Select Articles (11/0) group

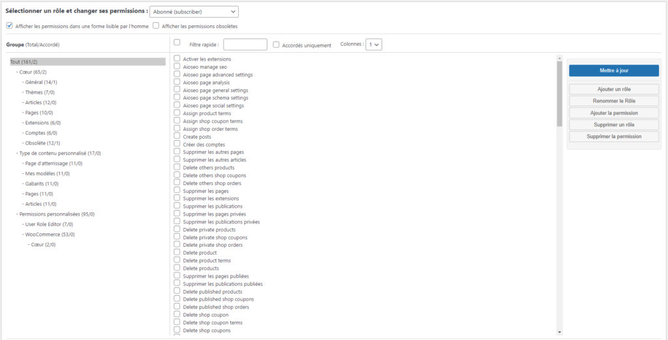(x=41, y=205)
